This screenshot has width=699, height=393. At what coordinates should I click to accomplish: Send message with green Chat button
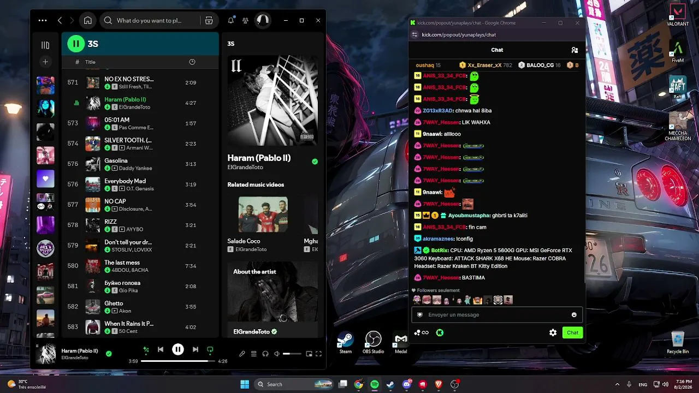(572, 332)
